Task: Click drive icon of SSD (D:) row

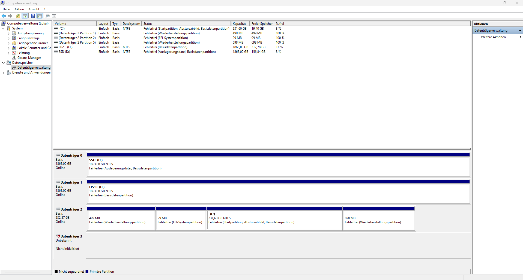Action: click(x=56, y=52)
